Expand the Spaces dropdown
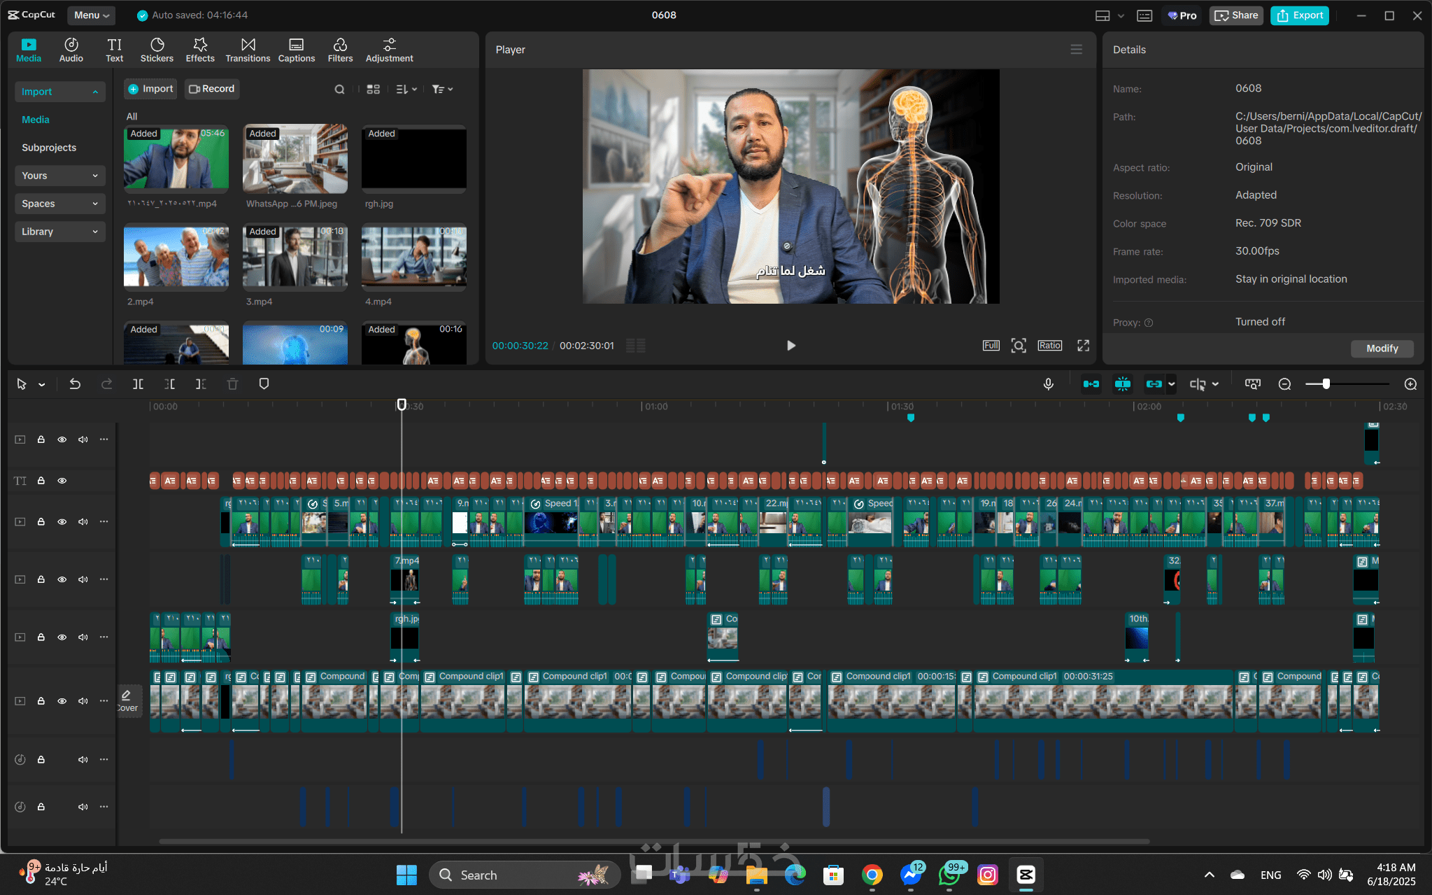 [x=59, y=204]
